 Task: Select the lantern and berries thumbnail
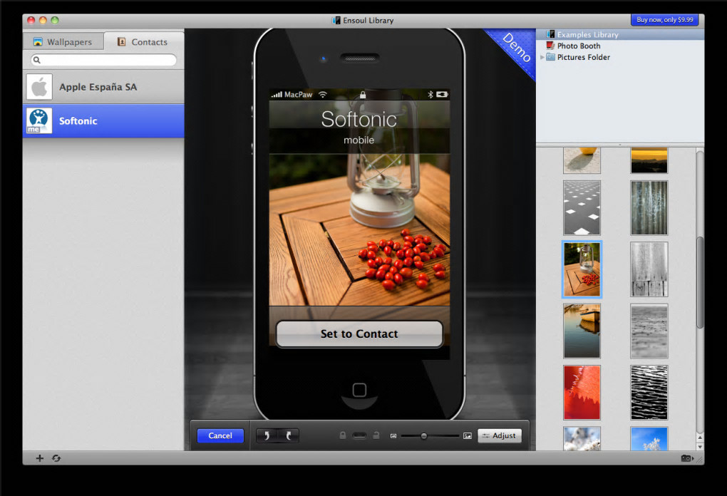(582, 269)
